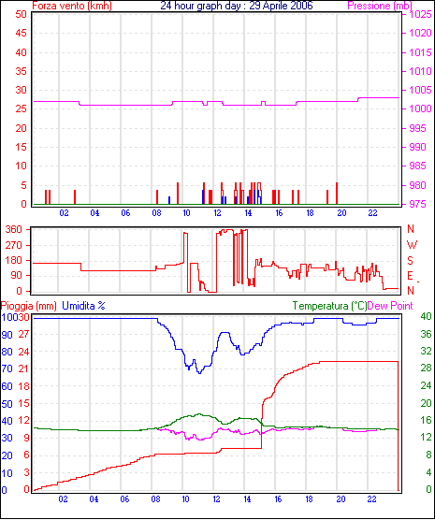
Task: Click the 'Temperatura (°C)' legend label
Action: (330, 306)
